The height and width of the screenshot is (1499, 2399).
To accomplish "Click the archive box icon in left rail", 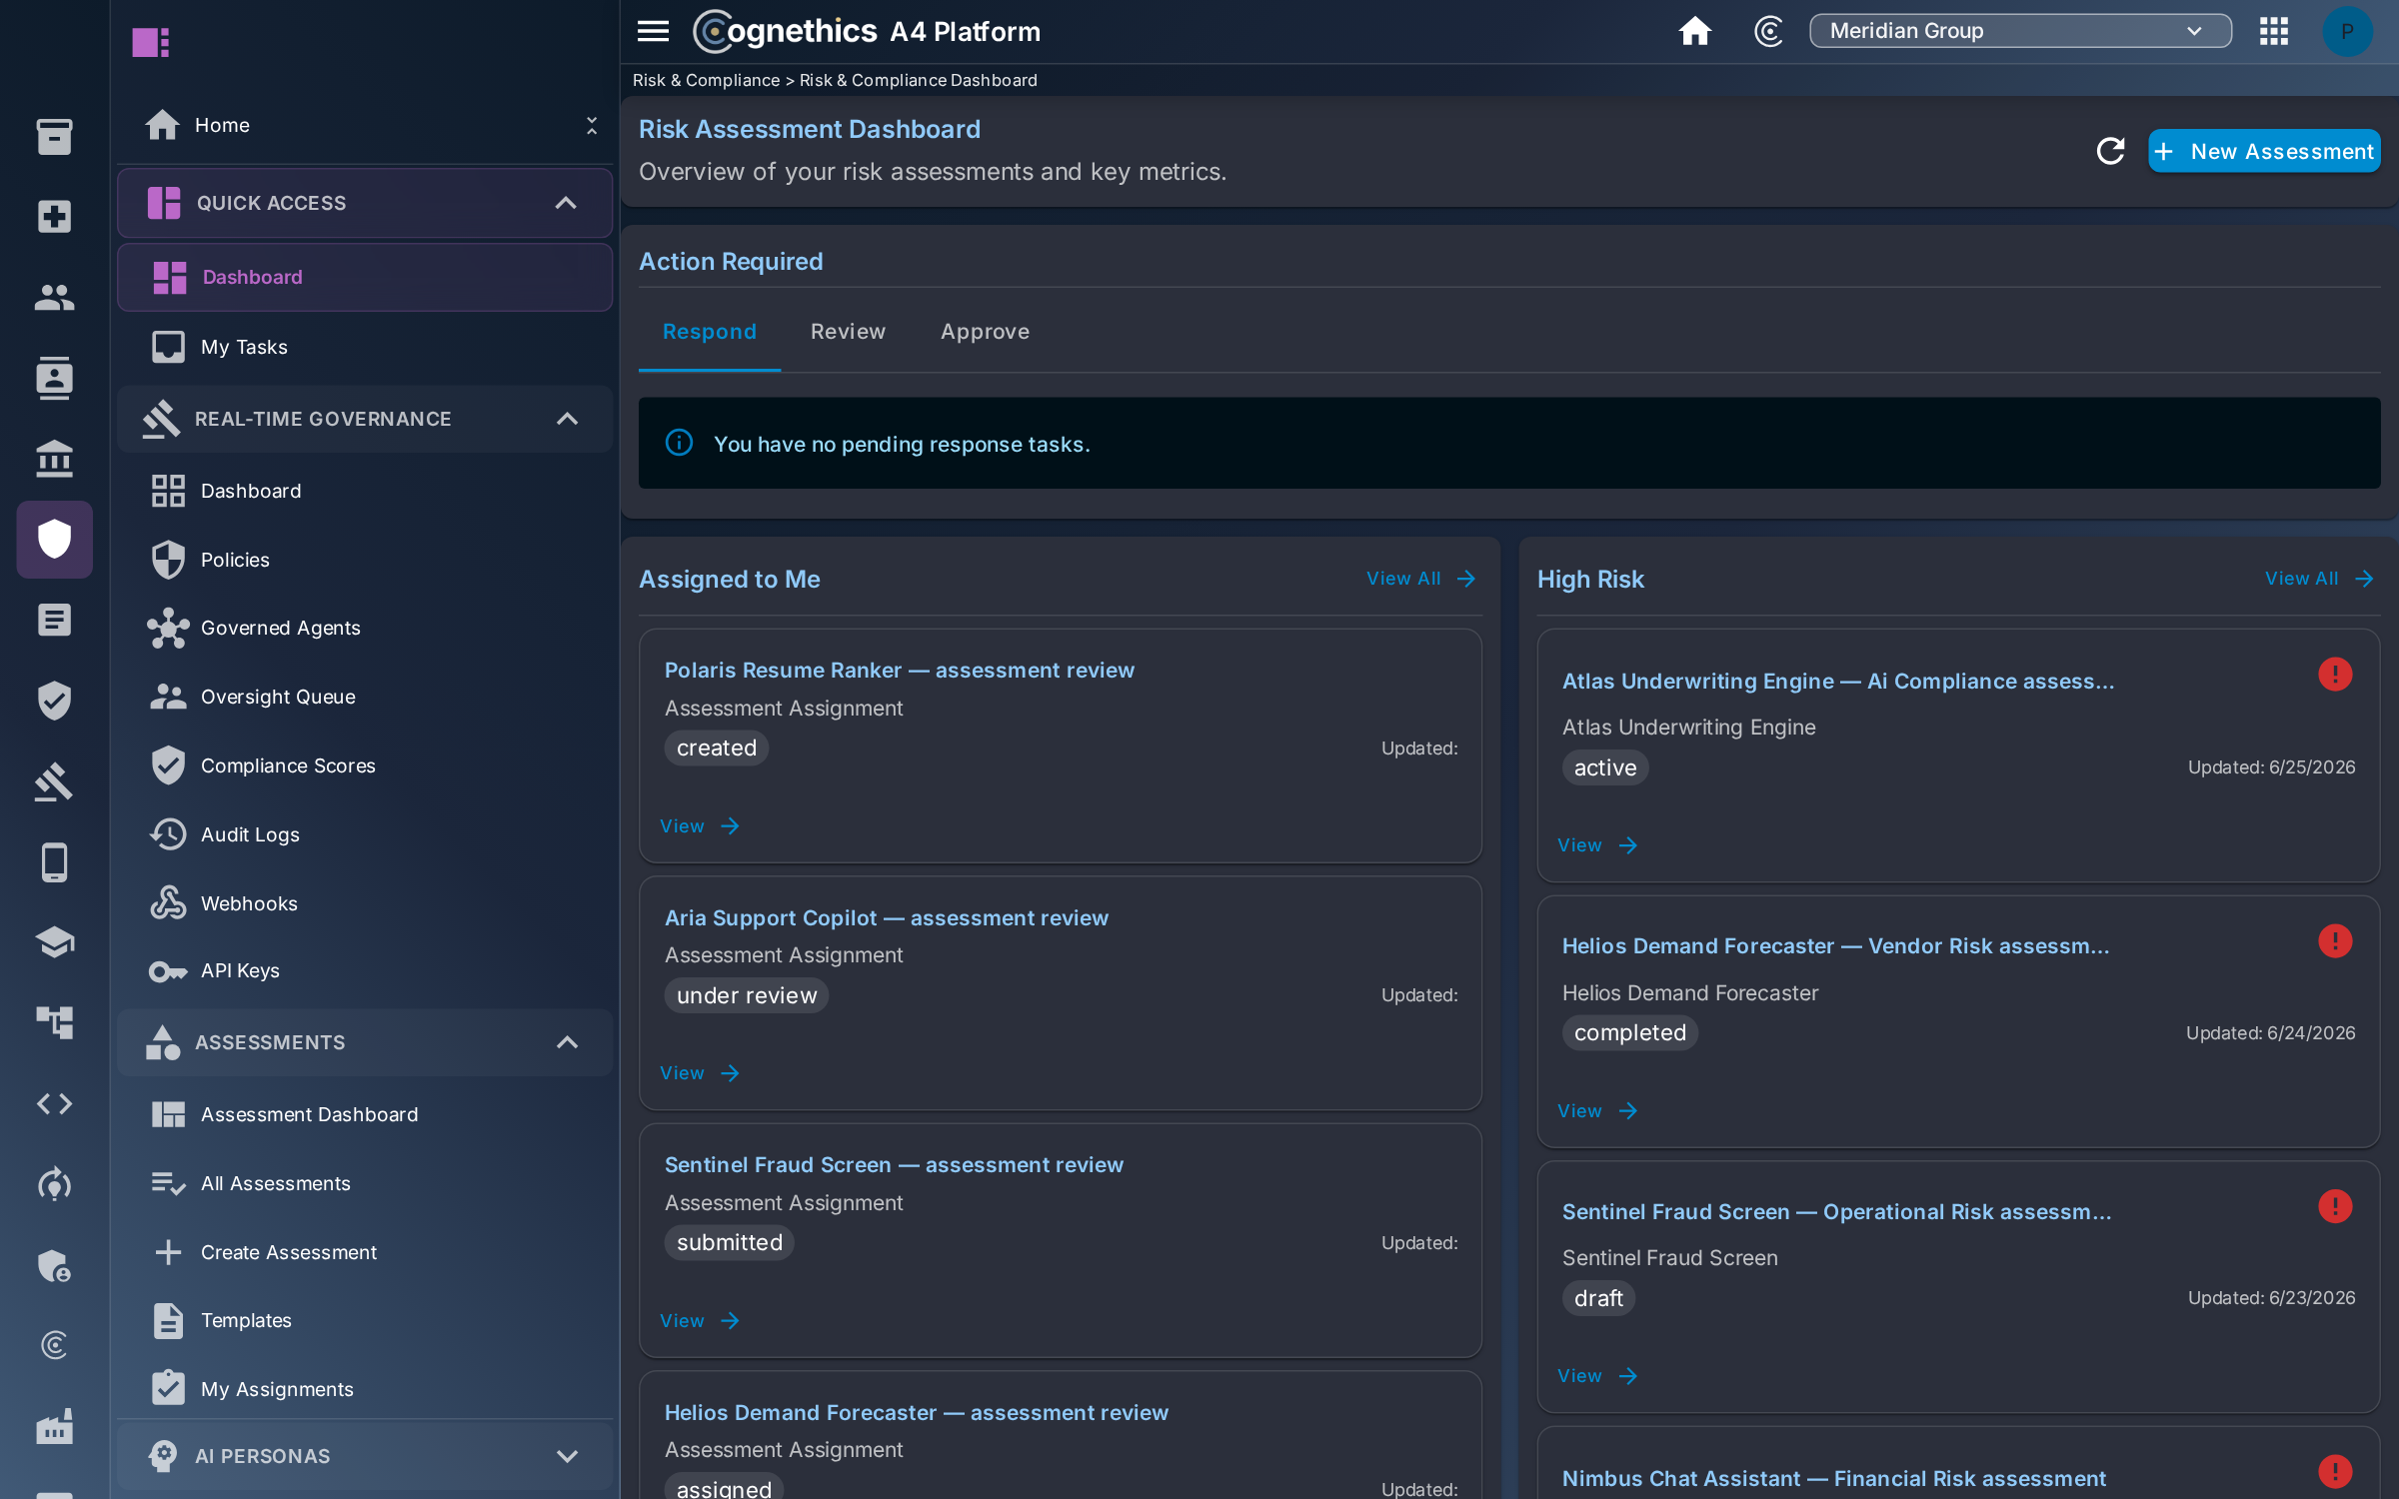I will 54,136.
